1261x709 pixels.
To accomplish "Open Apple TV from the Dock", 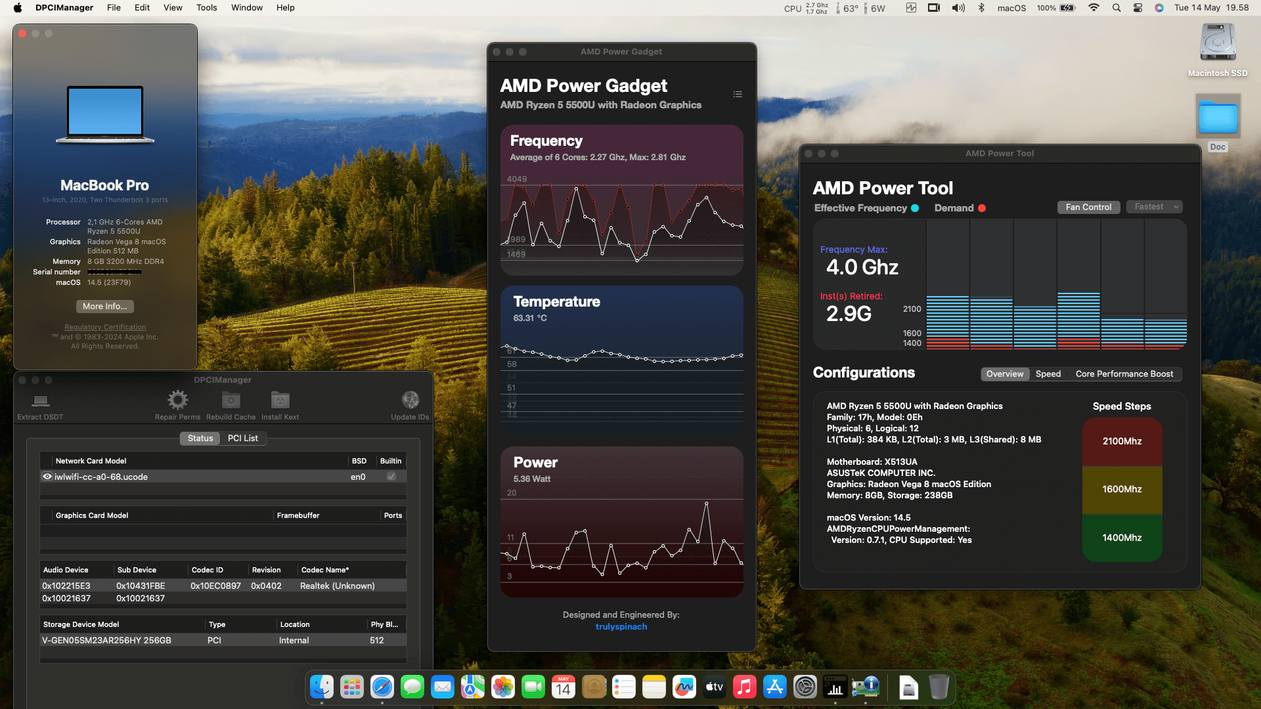I will (715, 687).
